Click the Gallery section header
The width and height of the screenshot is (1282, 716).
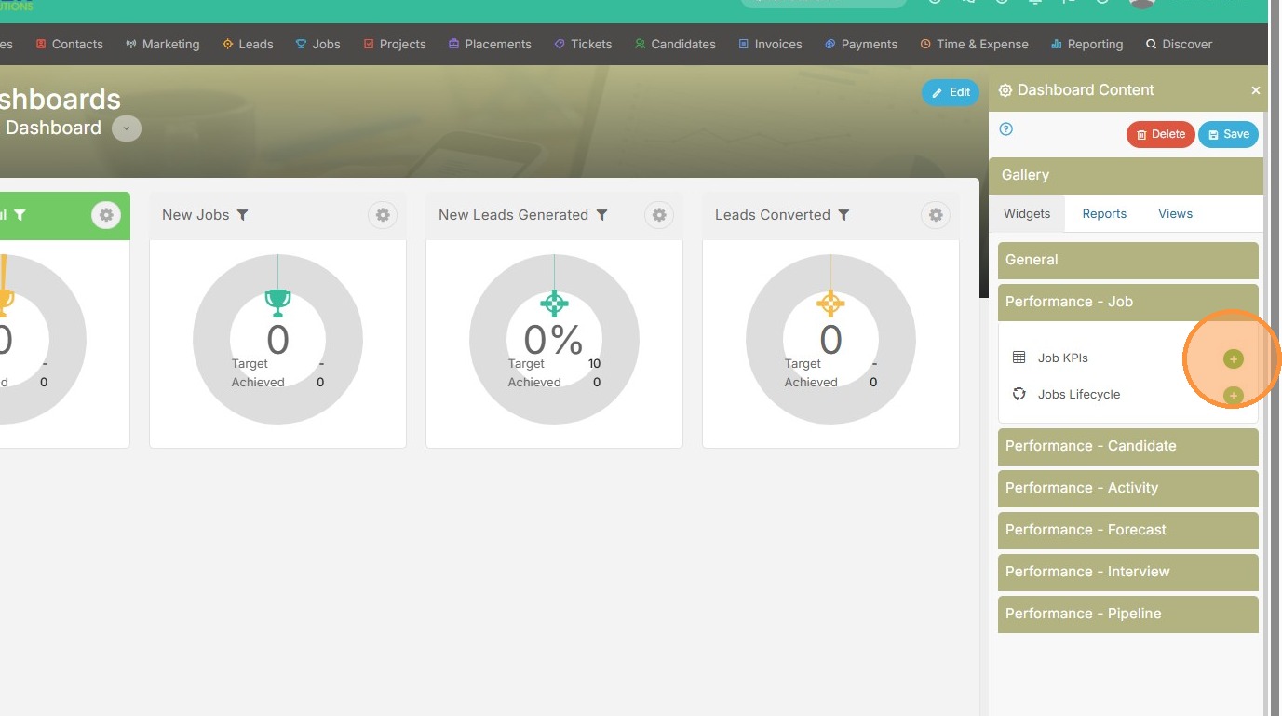(x=1126, y=175)
